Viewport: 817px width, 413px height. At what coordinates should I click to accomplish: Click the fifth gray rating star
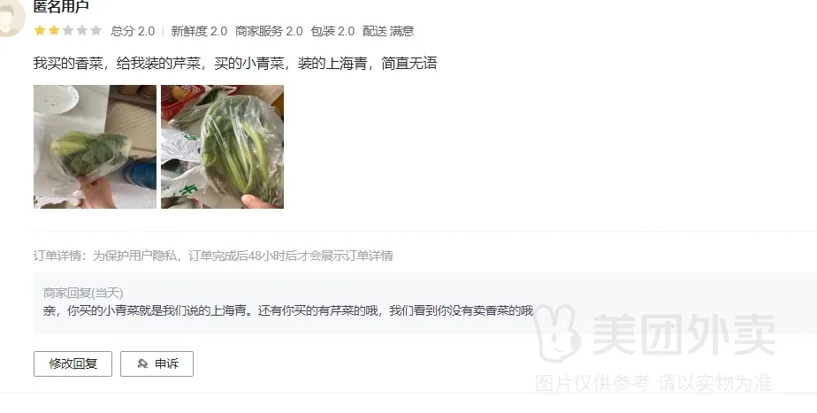[95, 30]
